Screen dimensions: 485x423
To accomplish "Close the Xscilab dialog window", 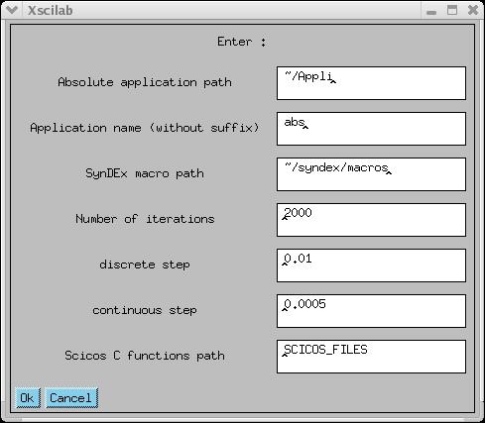I will pyautogui.click(x=473, y=10).
